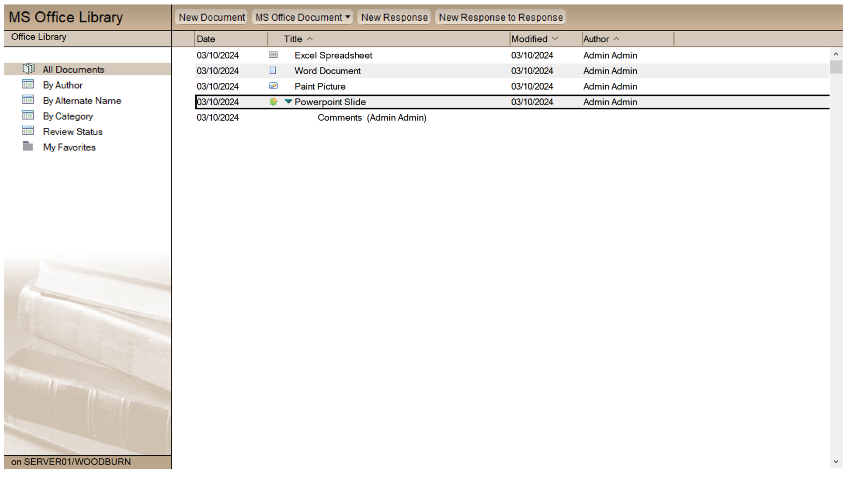Click Paint Picture row Author Admin Admin
Screen dimensions: 848x477
pos(610,86)
